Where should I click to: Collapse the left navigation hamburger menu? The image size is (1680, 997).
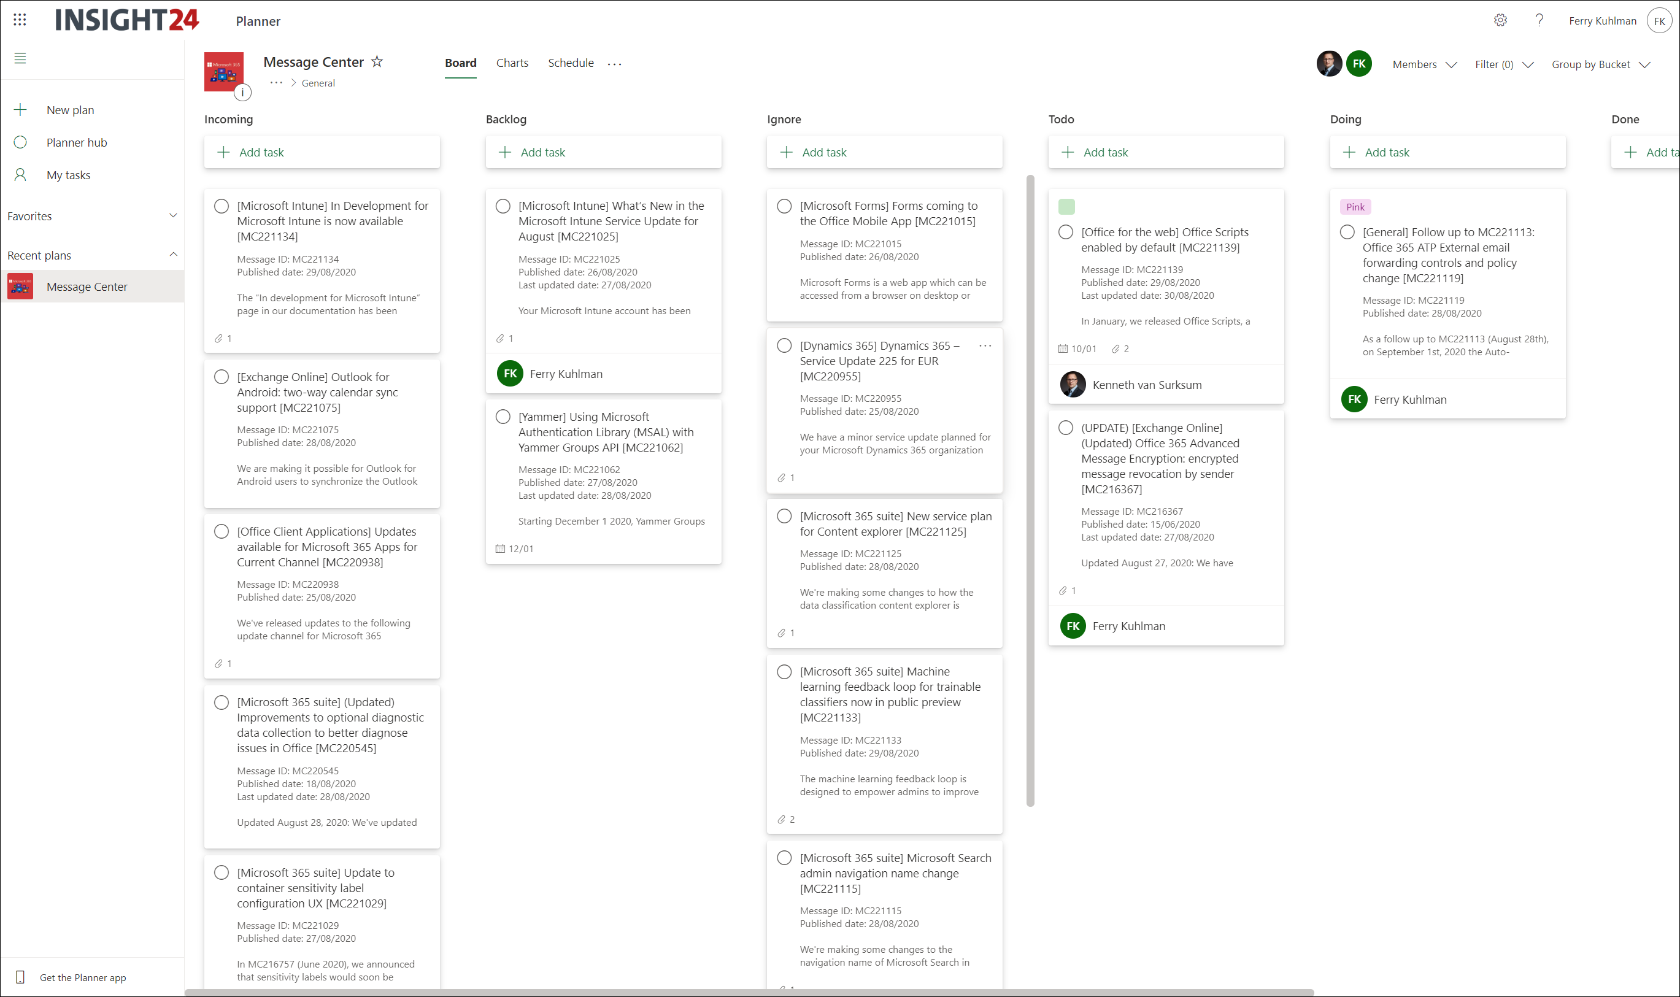click(20, 58)
